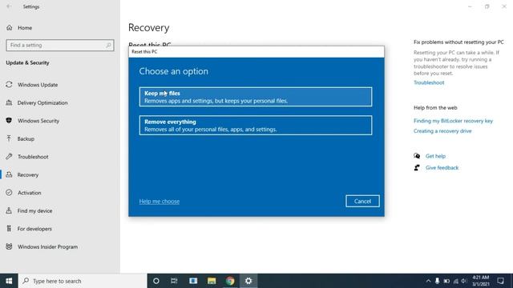Click the Backup arrow icon
The image size is (513, 288).
coord(9,138)
